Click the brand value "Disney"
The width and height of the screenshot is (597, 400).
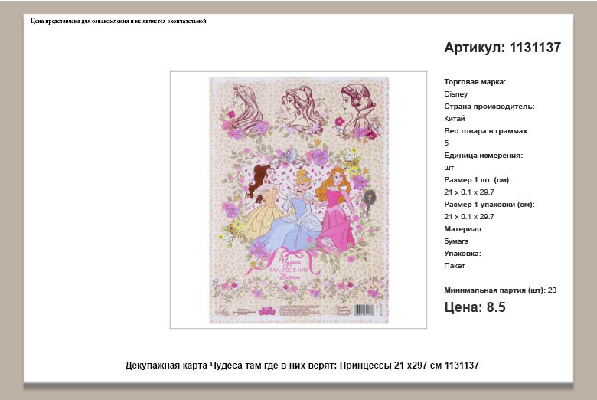click(455, 93)
